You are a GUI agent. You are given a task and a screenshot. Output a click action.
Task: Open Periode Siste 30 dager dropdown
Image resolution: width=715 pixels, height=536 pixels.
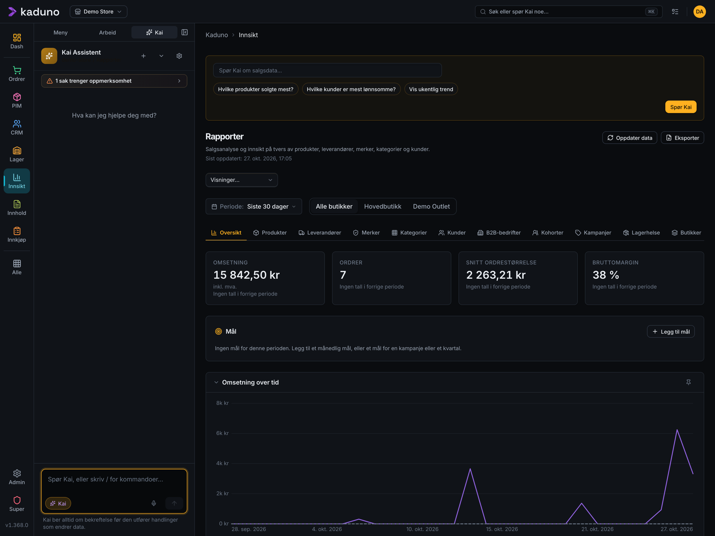(253, 206)
